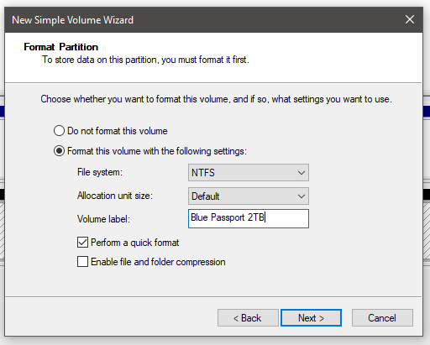The image size is (430, 345).
Task: Go to the previous step with the Back button
Action: tap(248, 318)
